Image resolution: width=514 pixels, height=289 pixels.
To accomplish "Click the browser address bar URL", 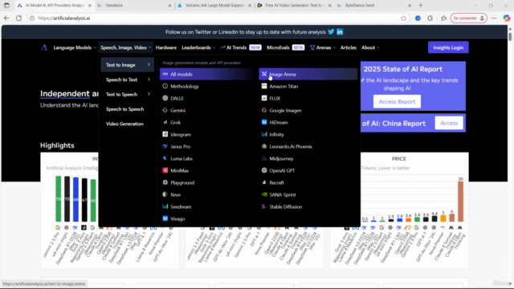I will pyautogui.click(x=64, y=18).
